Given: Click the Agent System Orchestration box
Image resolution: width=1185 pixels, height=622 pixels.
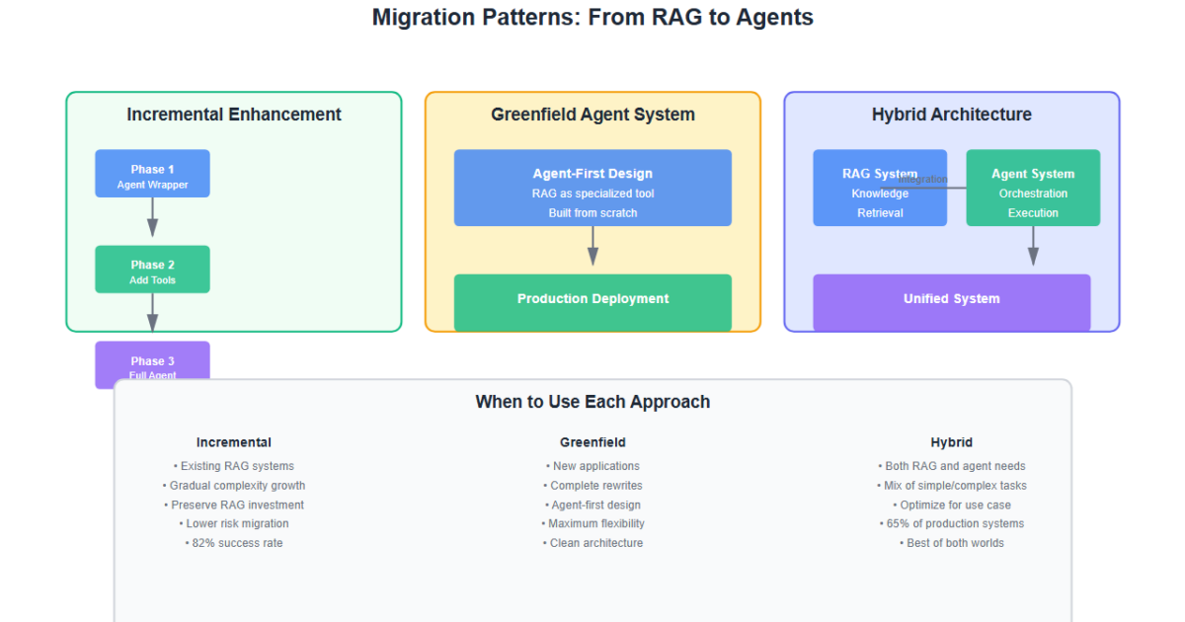Looking at the screenshot, I should pos(1033,188).
